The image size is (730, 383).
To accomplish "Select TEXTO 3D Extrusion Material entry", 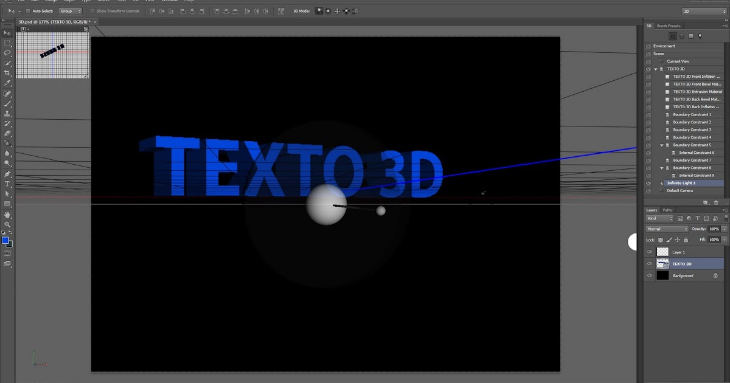I will click(x=697, y=92).
